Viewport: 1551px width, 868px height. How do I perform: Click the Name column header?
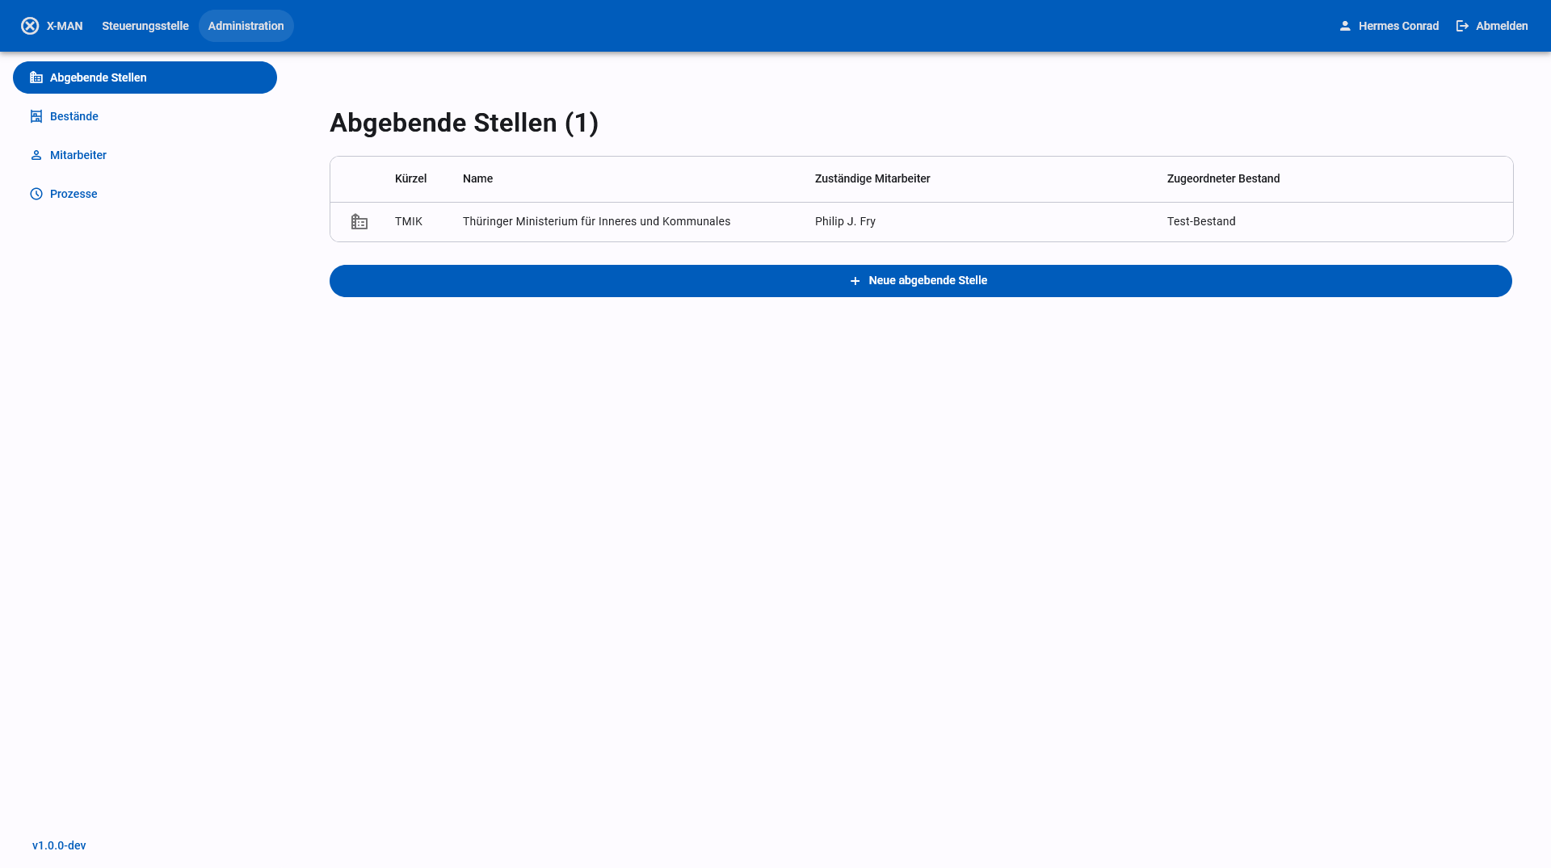pyautogui.click(x=477, y=178)
